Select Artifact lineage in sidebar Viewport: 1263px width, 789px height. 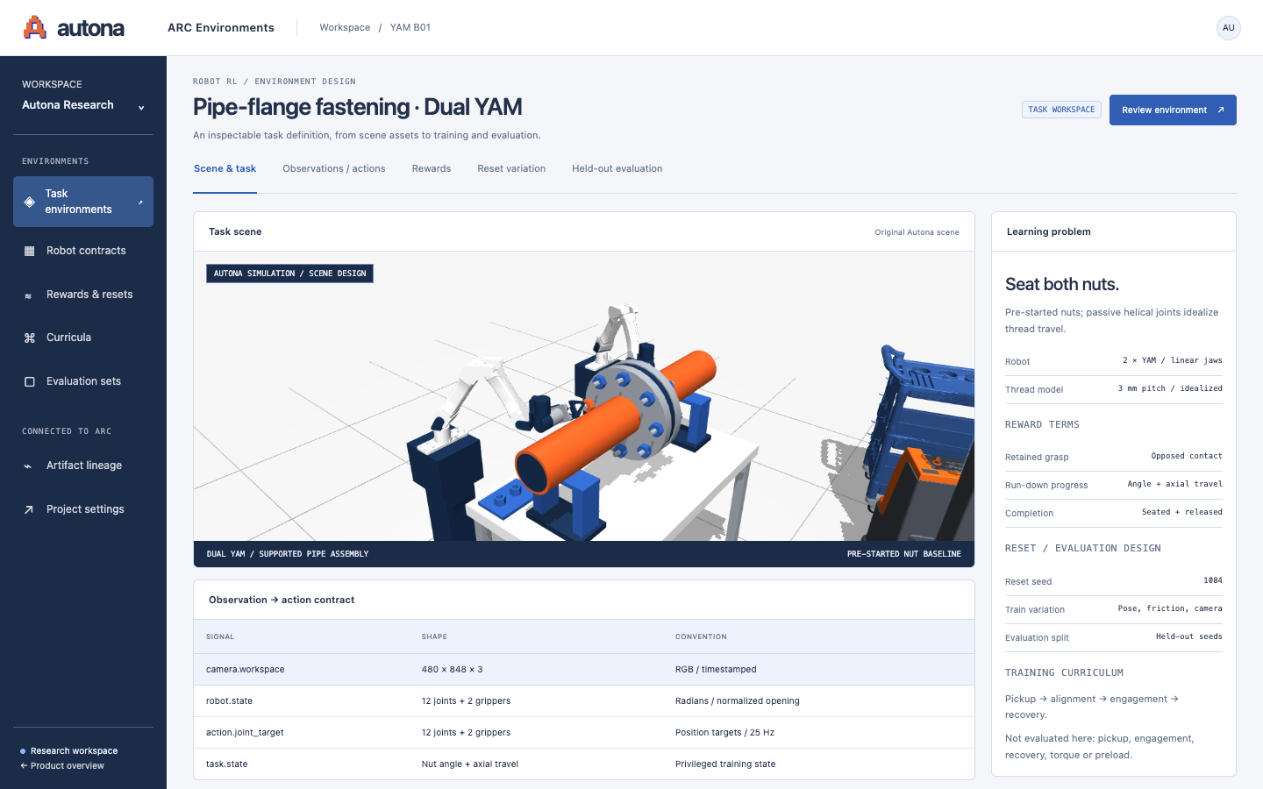[83, 466]
